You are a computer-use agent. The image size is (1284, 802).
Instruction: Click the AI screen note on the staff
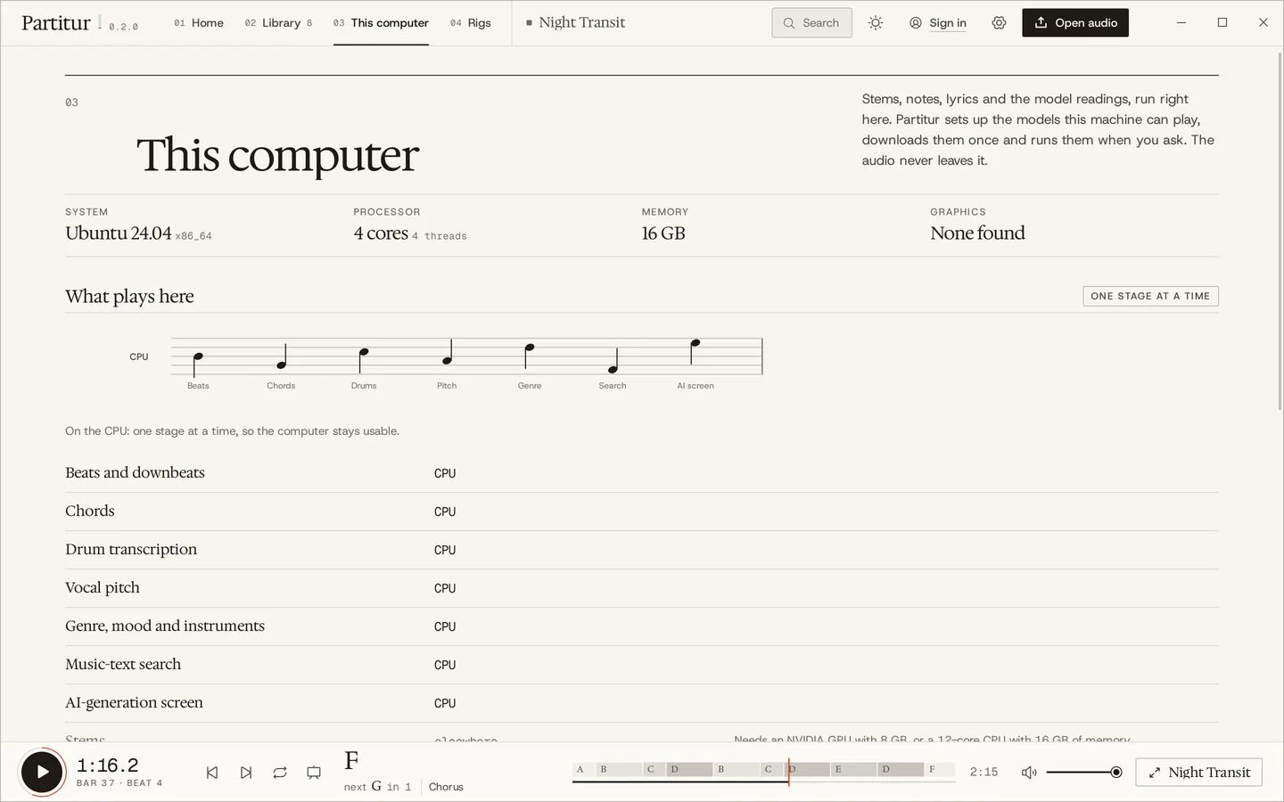click(695, 343)
